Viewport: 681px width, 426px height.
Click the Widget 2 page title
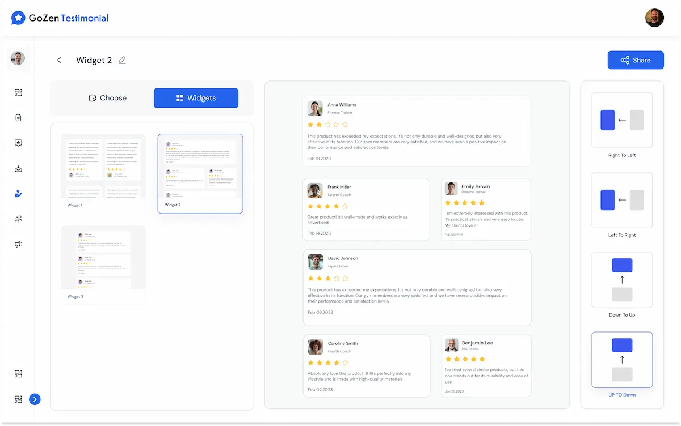[94, 60]
